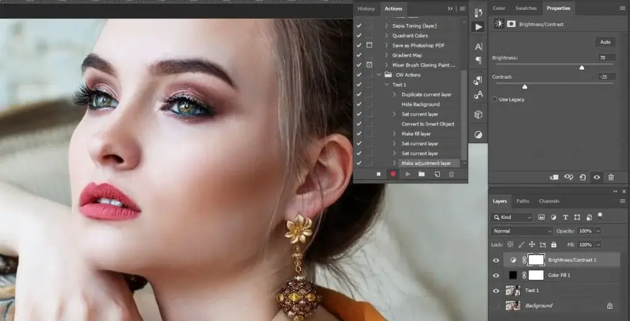Filter layers by pixel layers icon
Viewport: 630px width, 321px height.
click(x=541, y=217)
